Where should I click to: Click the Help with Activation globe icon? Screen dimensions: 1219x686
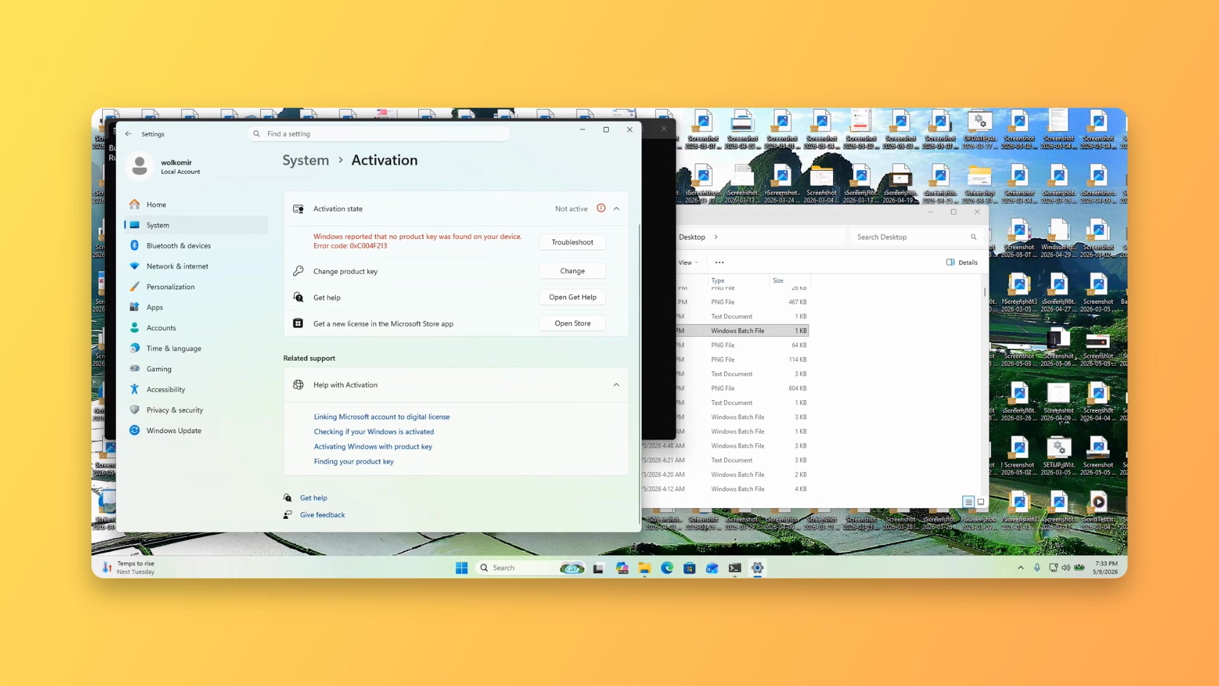pyautogui.click(x=298, y=385)
